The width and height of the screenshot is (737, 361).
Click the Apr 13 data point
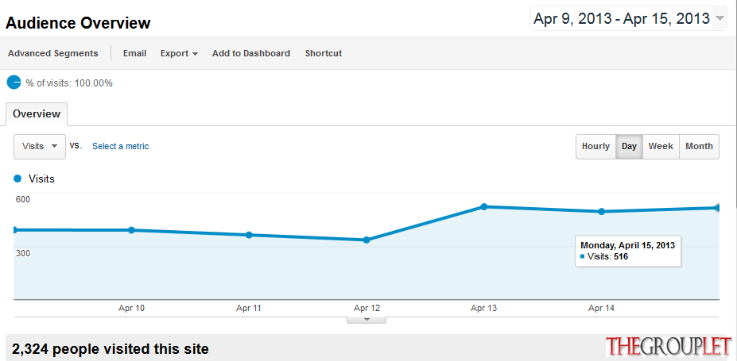click(x=484, y=207)
